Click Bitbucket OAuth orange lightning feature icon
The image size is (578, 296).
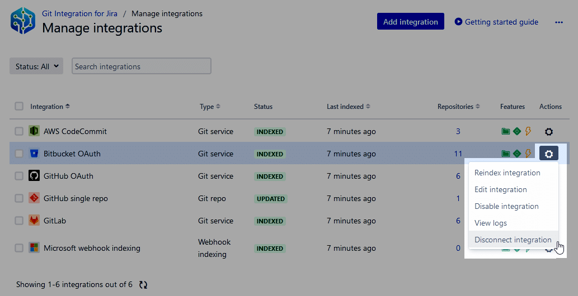point(528,154)
